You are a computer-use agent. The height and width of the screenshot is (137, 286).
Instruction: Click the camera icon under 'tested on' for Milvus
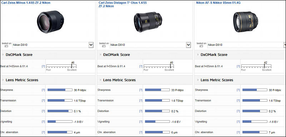(6, 46)
